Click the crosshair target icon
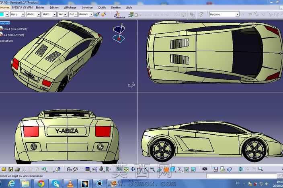283x188 pixels. coord(240,169)
